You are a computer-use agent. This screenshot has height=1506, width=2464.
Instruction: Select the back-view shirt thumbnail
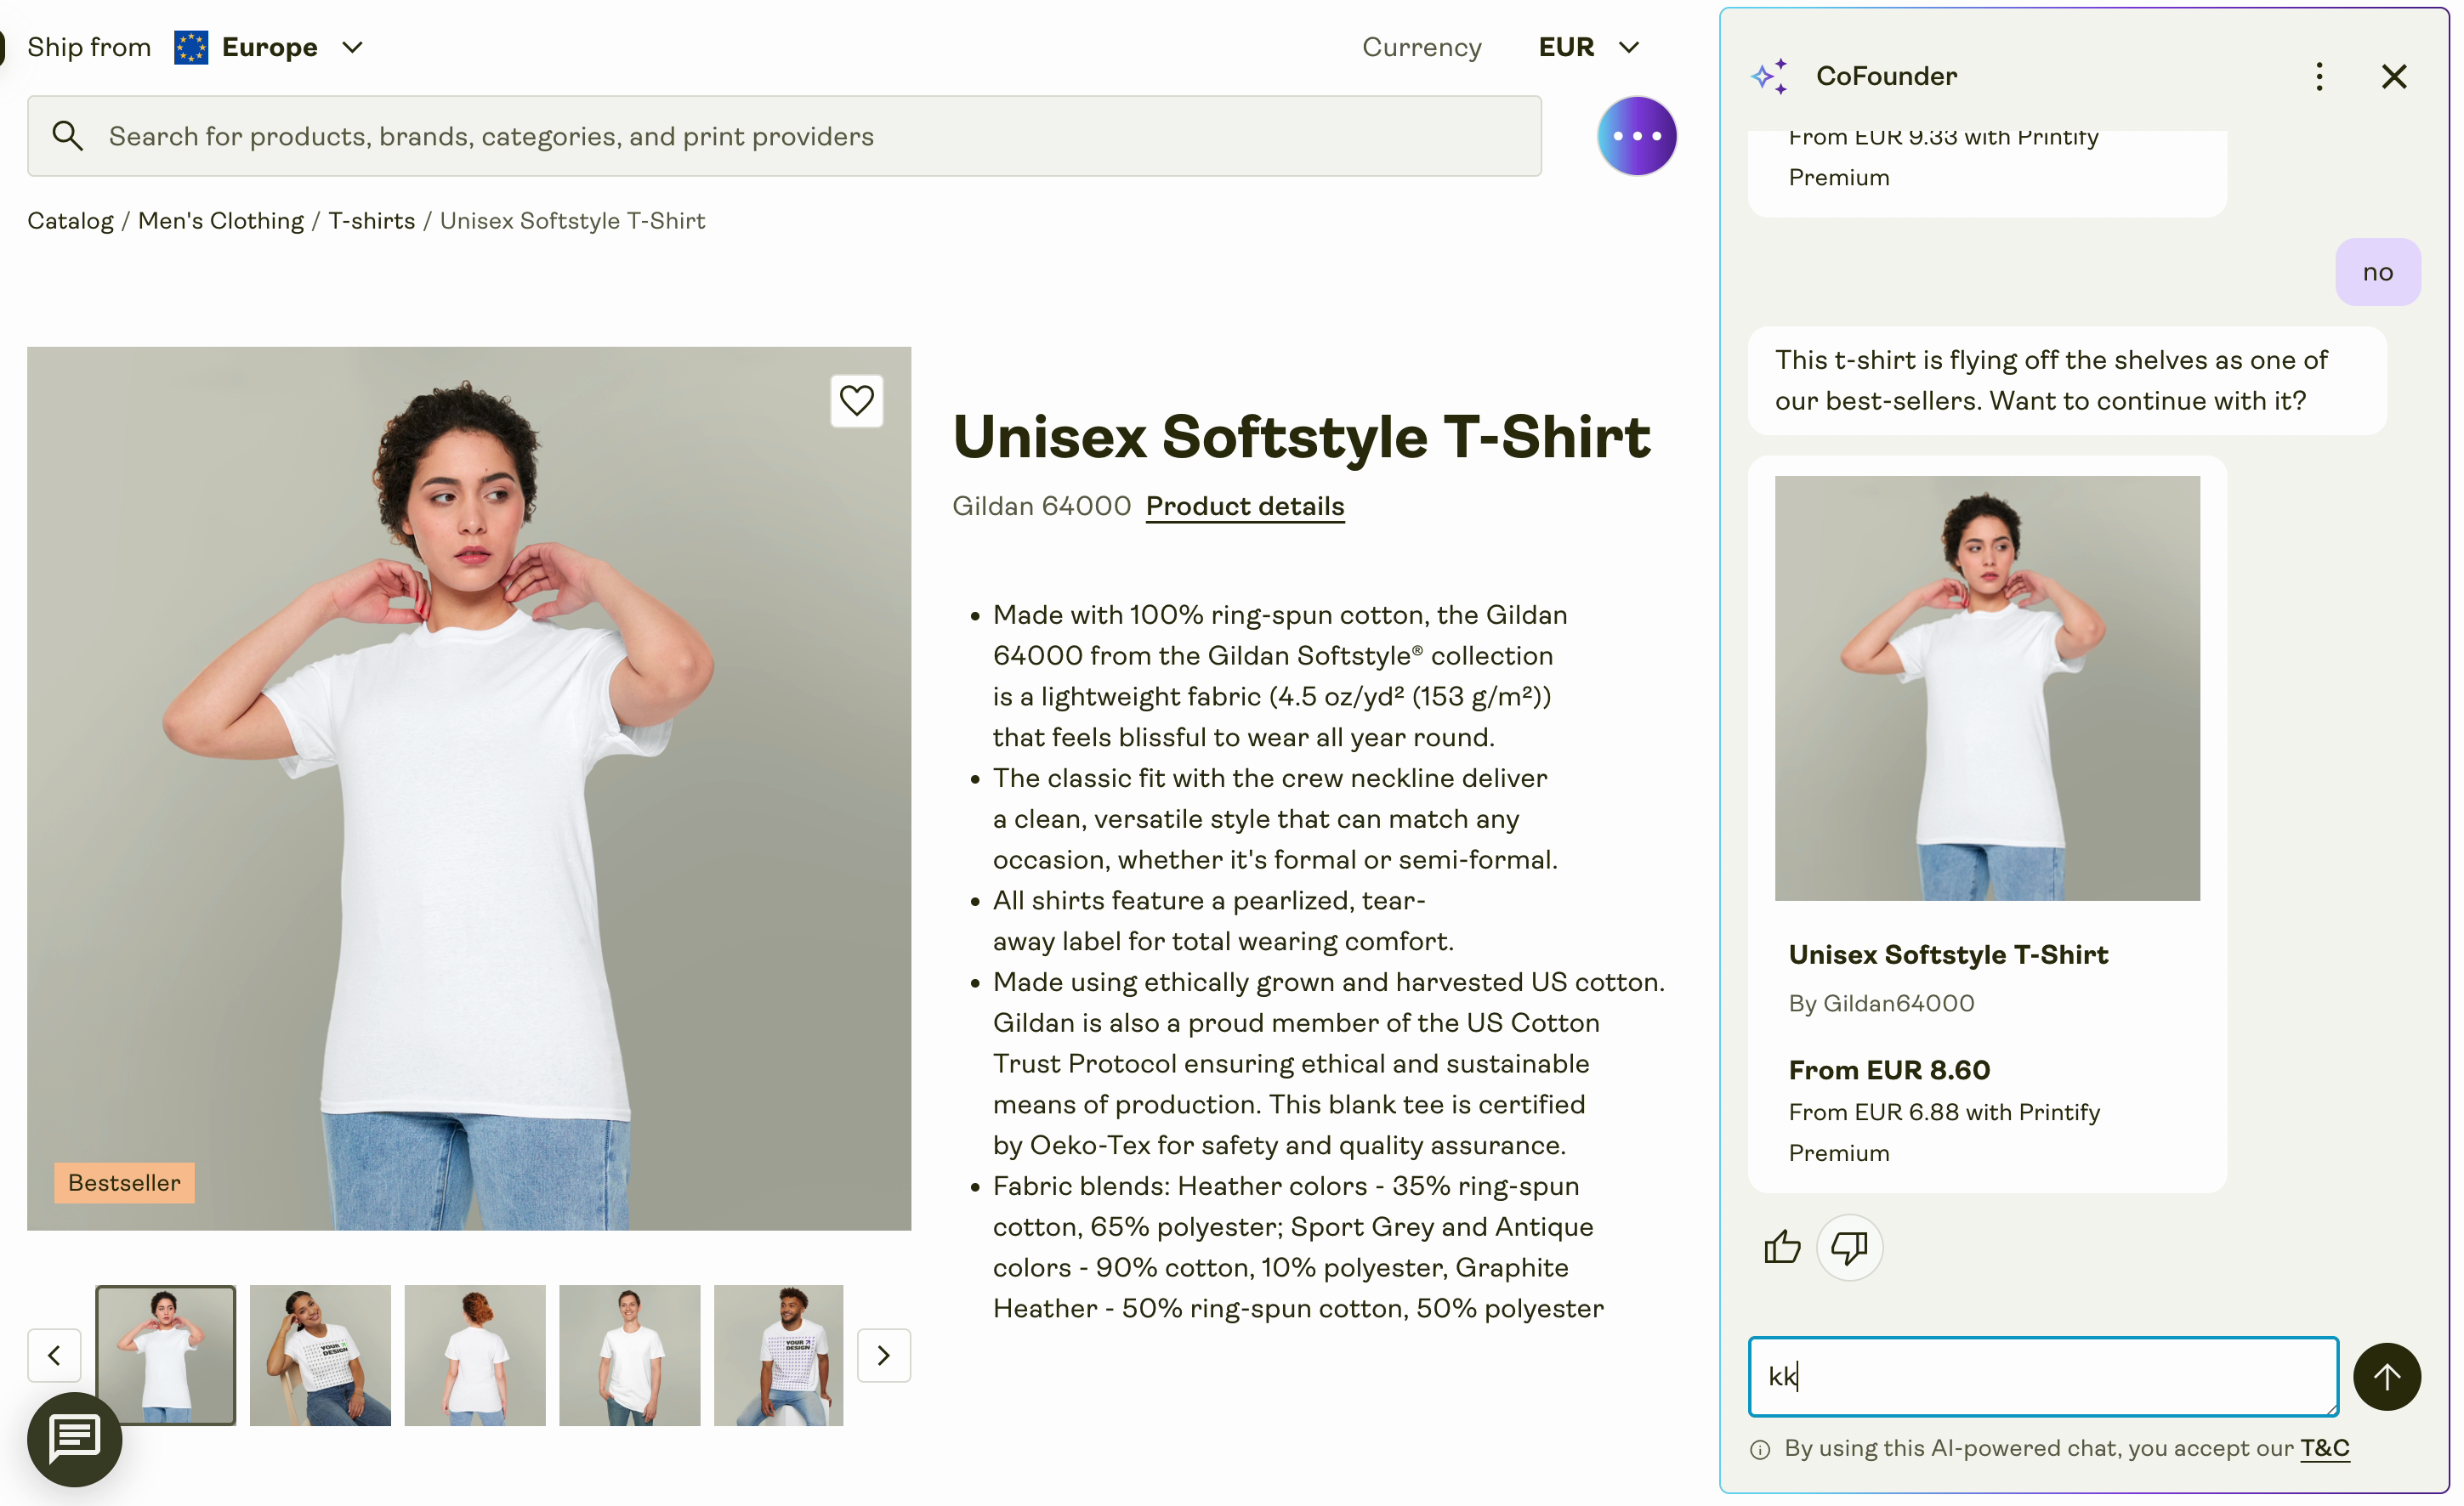pos(475,1355)
